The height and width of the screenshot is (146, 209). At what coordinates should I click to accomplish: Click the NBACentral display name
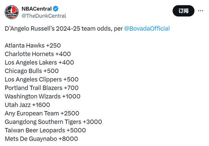37,9
